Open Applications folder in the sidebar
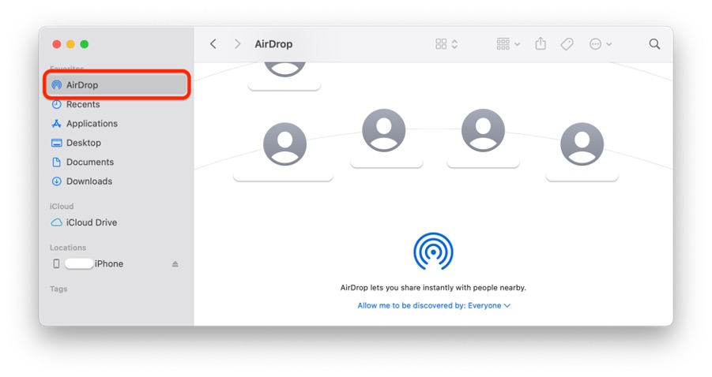712x377 pixels. 92,124
